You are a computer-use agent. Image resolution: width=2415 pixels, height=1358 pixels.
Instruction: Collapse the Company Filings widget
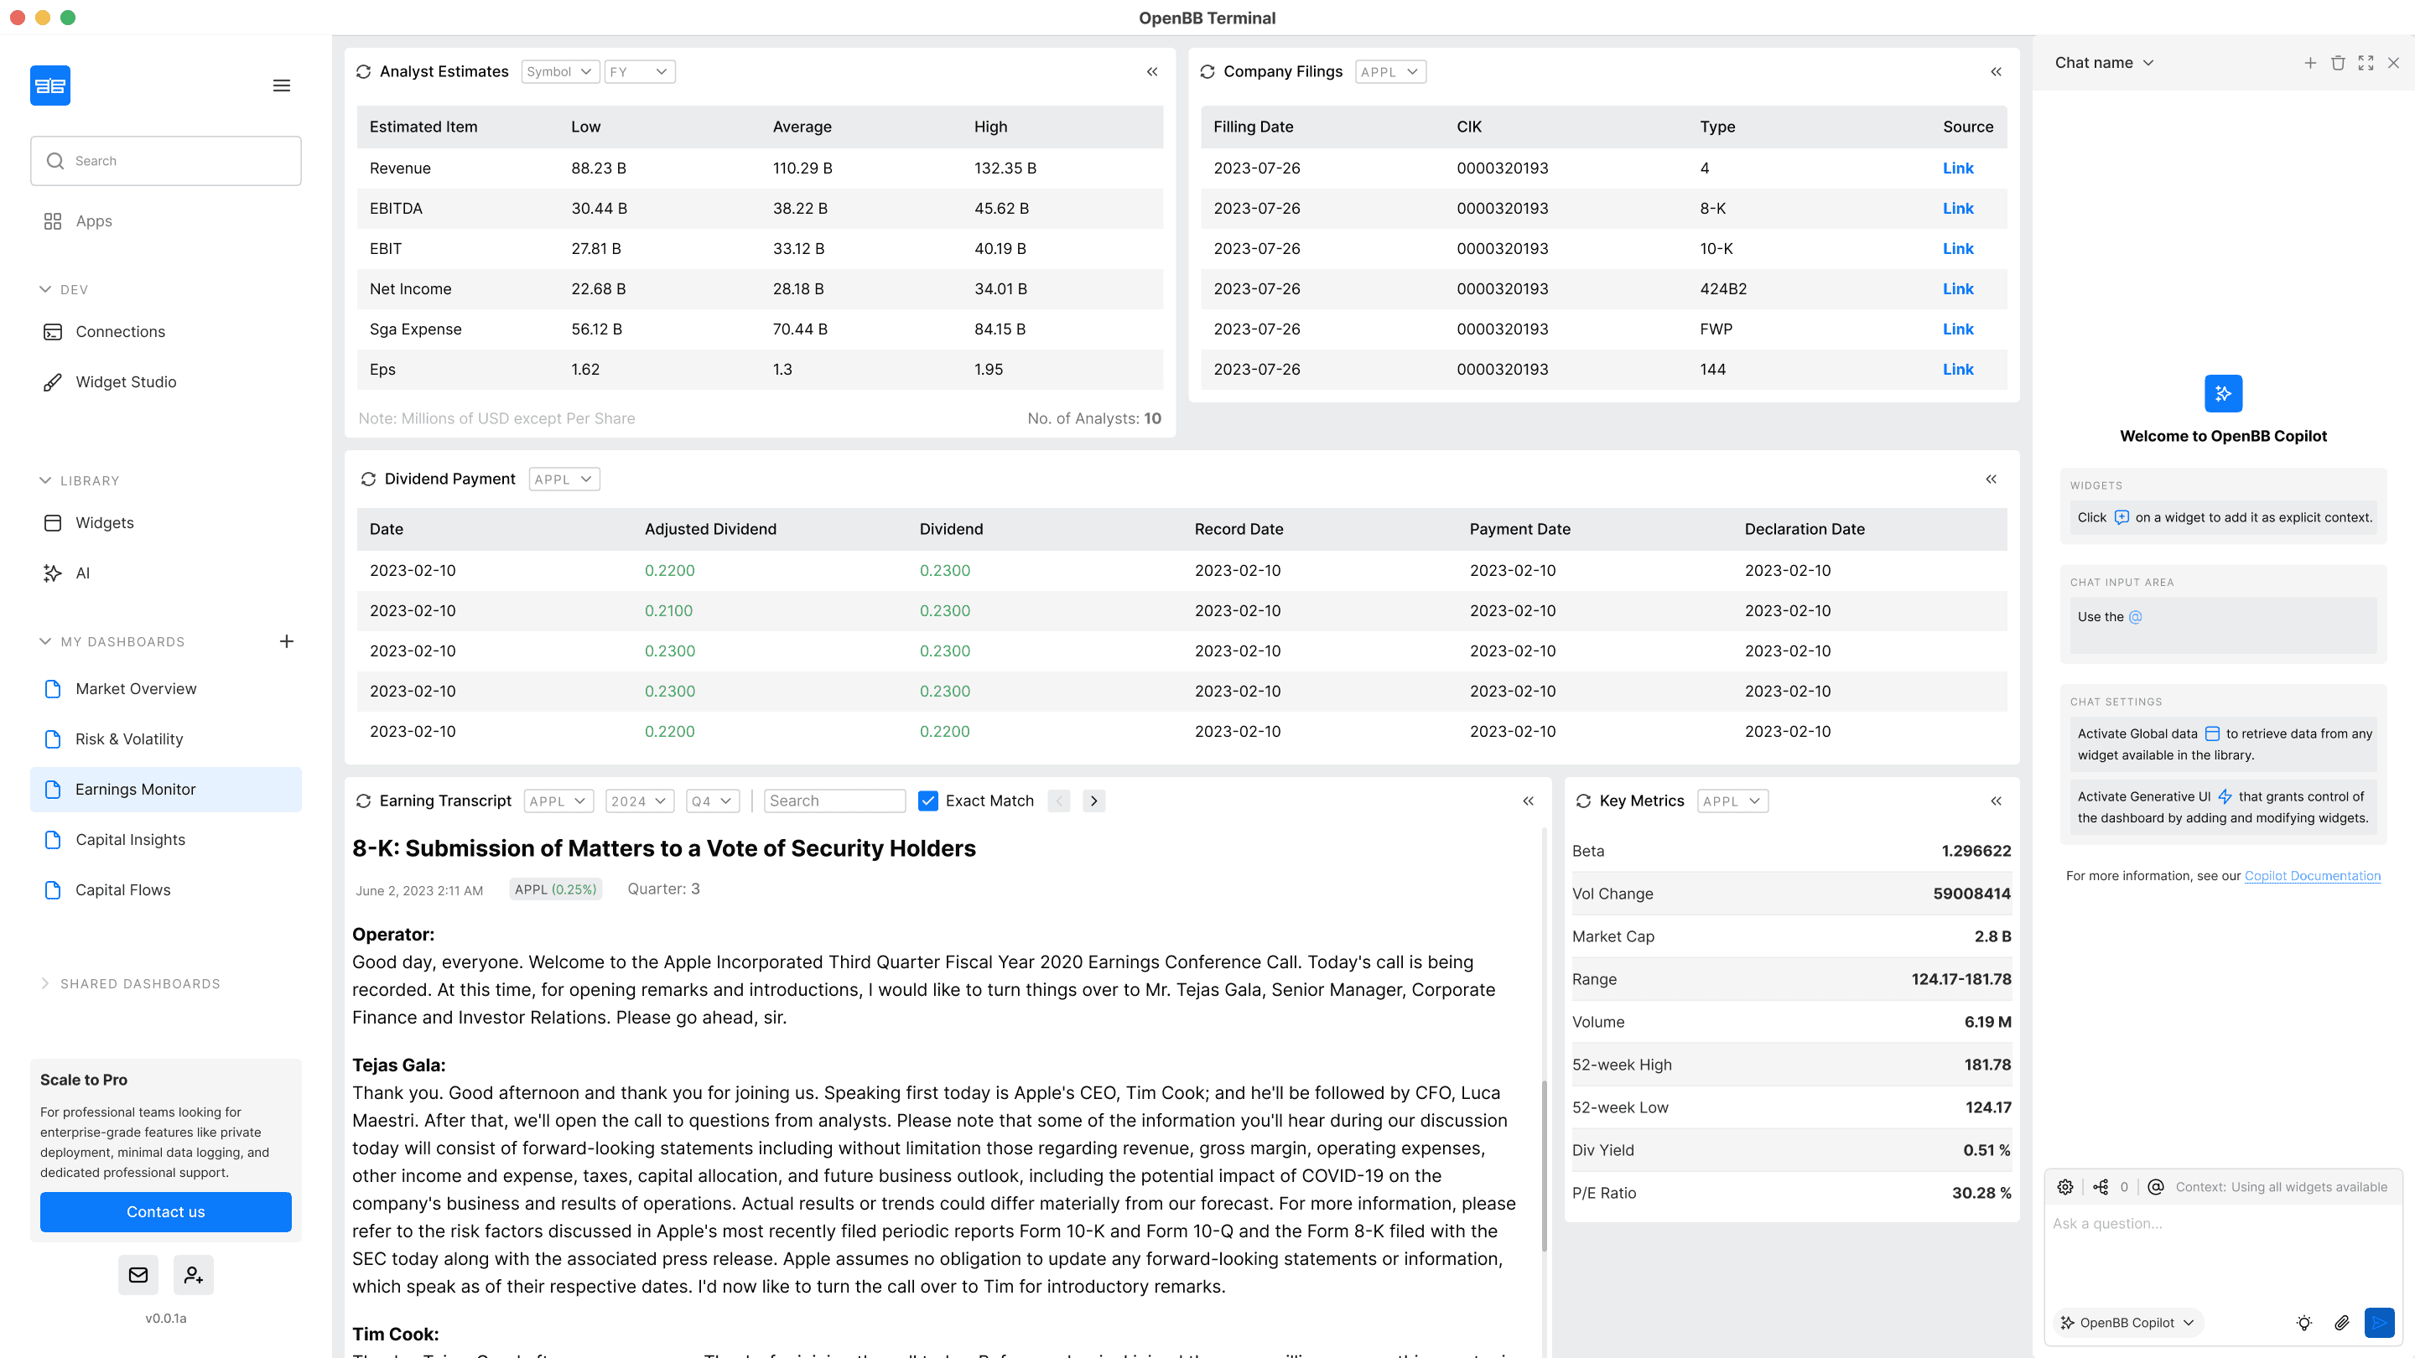coord(1996,72)
